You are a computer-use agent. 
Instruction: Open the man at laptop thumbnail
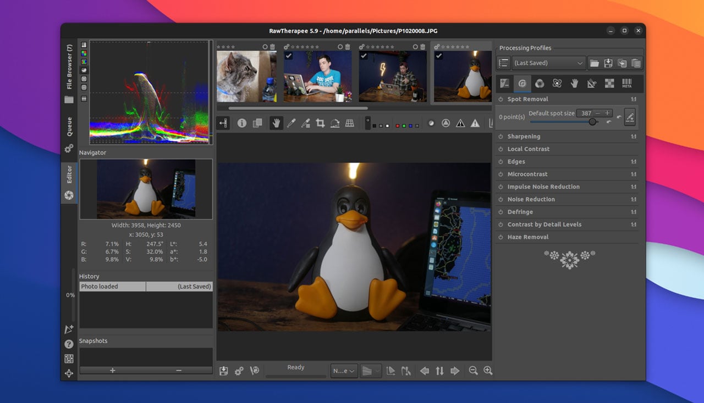[318, 76]
